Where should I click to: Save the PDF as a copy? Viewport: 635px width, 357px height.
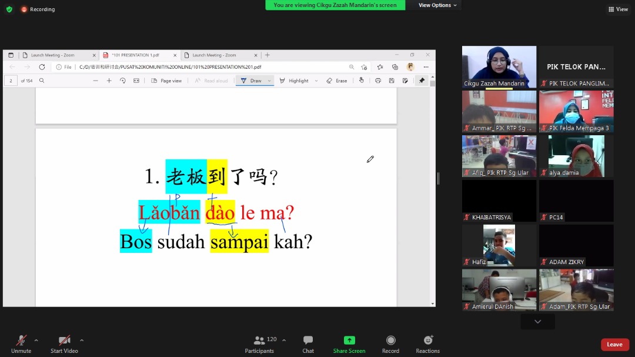[x=405, y=81]
